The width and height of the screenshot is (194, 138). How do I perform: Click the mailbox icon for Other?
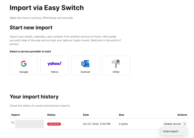pyautogui.click(x=116, y=64)
